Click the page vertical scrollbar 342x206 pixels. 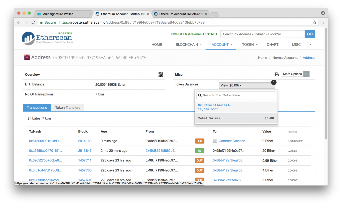pyautogui.click(x=326, y=84)
